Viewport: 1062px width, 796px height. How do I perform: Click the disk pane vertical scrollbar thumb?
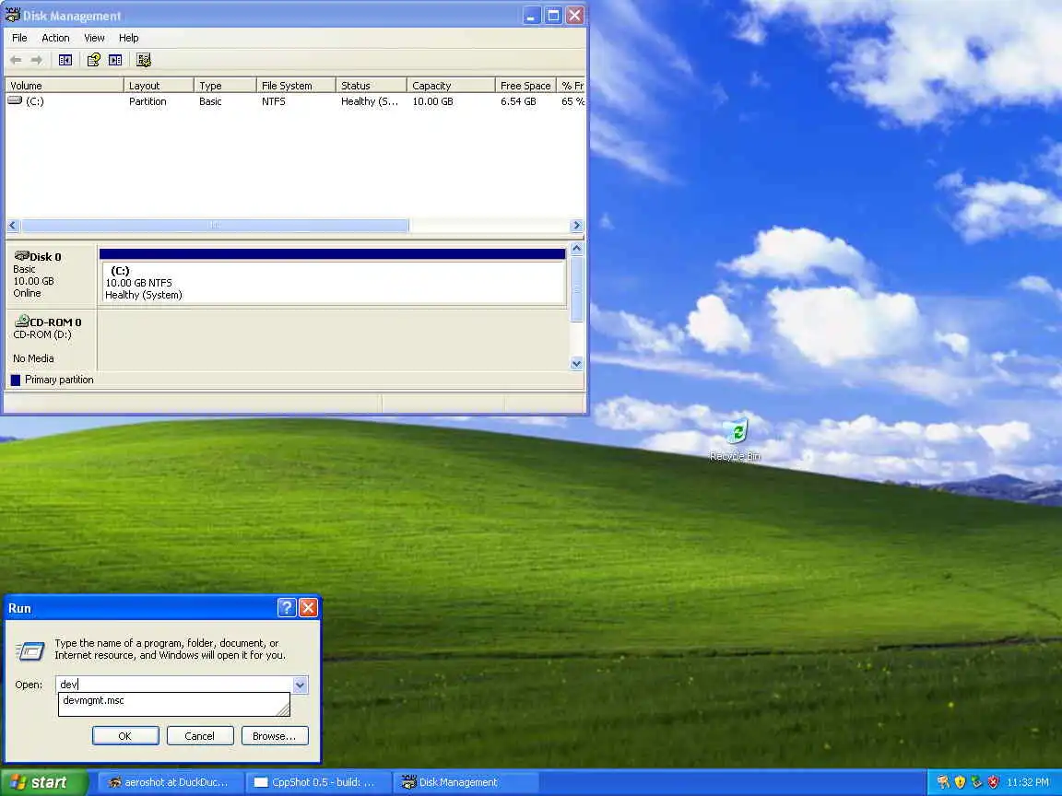[576, 289]
